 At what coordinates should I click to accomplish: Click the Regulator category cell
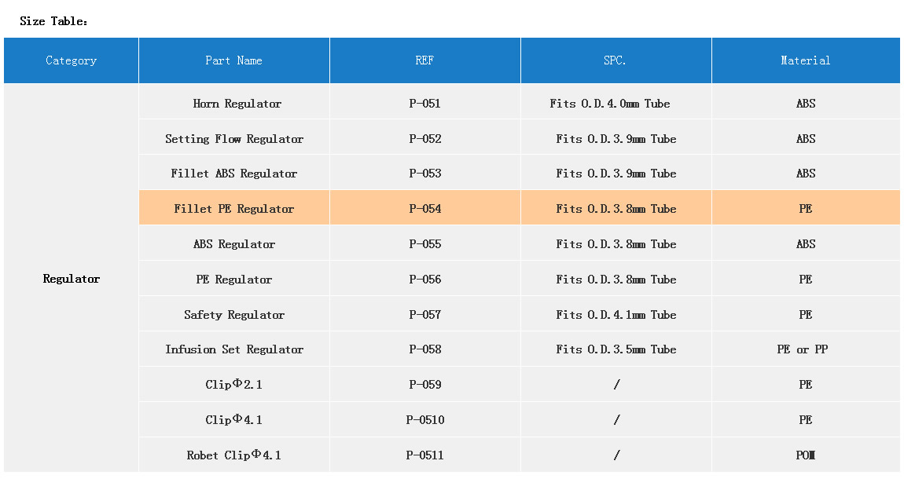[72, 279]
